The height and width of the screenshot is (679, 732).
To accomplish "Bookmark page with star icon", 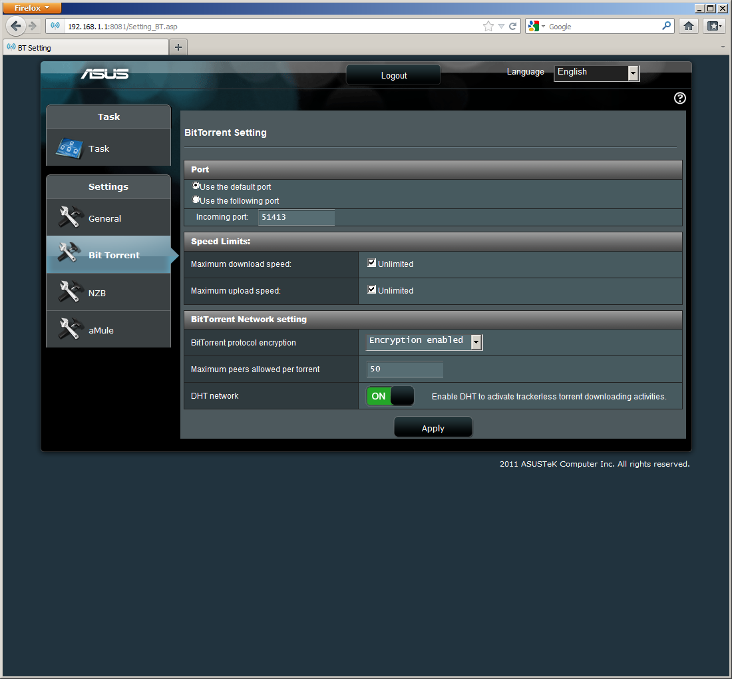I will click(x=488, y=26).
